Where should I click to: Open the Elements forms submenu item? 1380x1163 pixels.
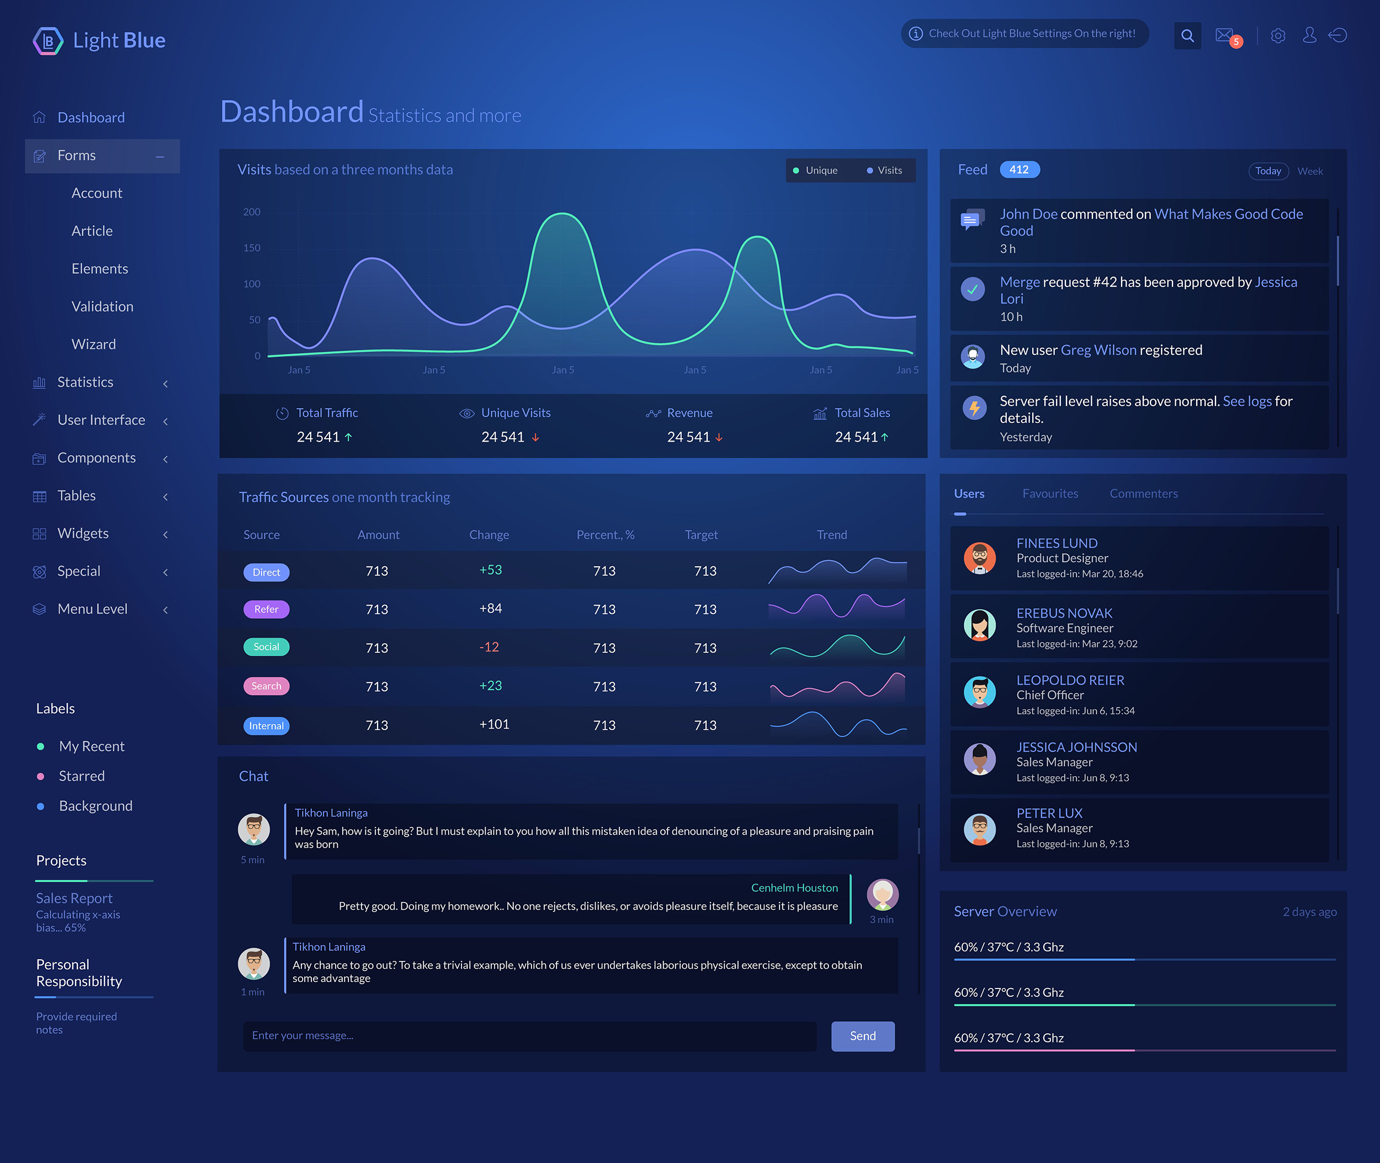point(99,269)
